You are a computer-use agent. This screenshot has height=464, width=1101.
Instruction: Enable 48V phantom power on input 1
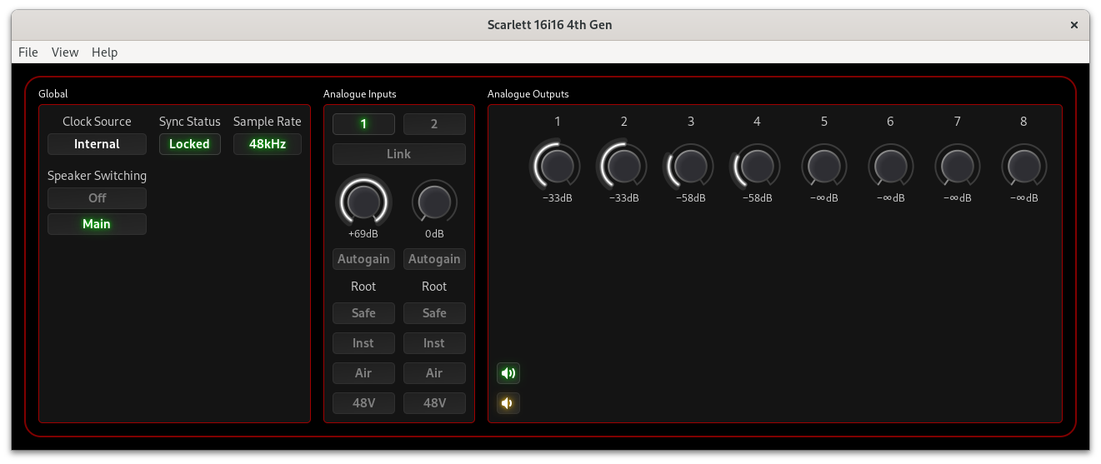tap(363, 403)
